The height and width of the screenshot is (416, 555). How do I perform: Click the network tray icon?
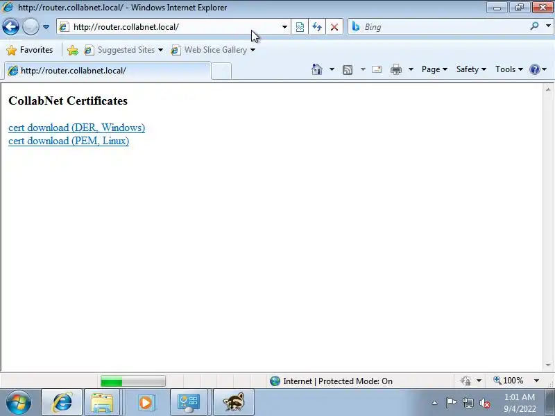click(x=468, y=403)
